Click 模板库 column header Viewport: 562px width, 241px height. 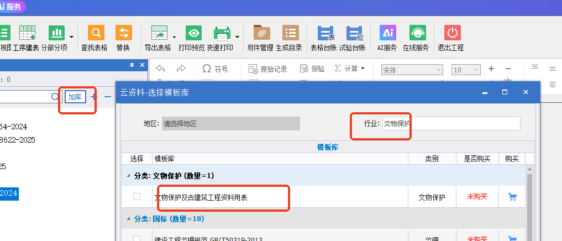(x=280, y=159)
